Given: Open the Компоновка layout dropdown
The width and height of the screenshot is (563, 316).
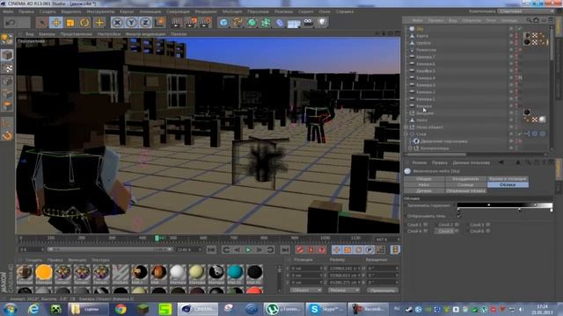Looking at the screenshot, I should [x=526, y=11].
